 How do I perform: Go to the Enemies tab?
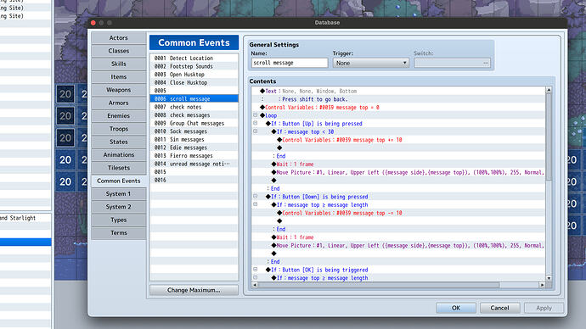click(x=118, y=115)
